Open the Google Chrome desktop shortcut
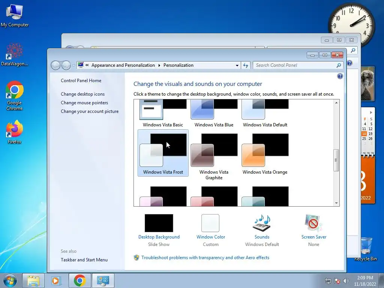This screenshot has width=384, height=288. 15,96
